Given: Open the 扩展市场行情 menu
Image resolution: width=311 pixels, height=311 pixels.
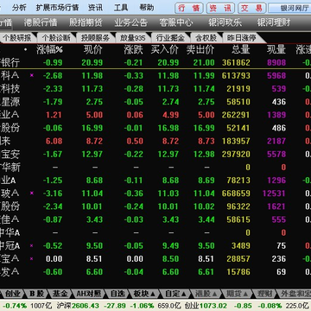Looking at the screenshot, I should (57, 8).
